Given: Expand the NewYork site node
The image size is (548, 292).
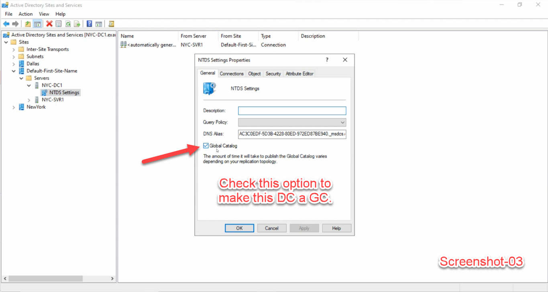Looking at the screenshot, I should 14,107.
